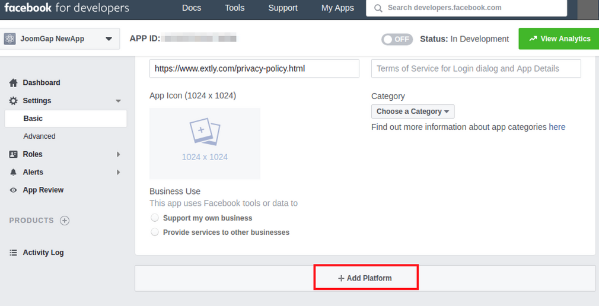Toggle the app status OFF switch
The width and height of the screenshot is (599, 306).
click(x=397, y=39)
